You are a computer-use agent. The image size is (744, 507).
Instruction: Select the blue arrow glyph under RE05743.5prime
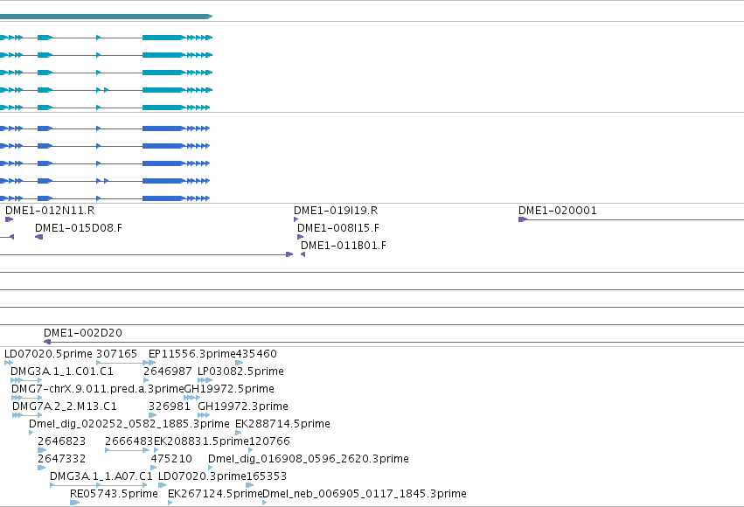(x=74, y=503)
